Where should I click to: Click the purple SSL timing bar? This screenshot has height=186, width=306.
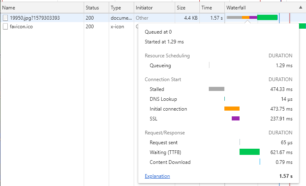pos(235,118)
